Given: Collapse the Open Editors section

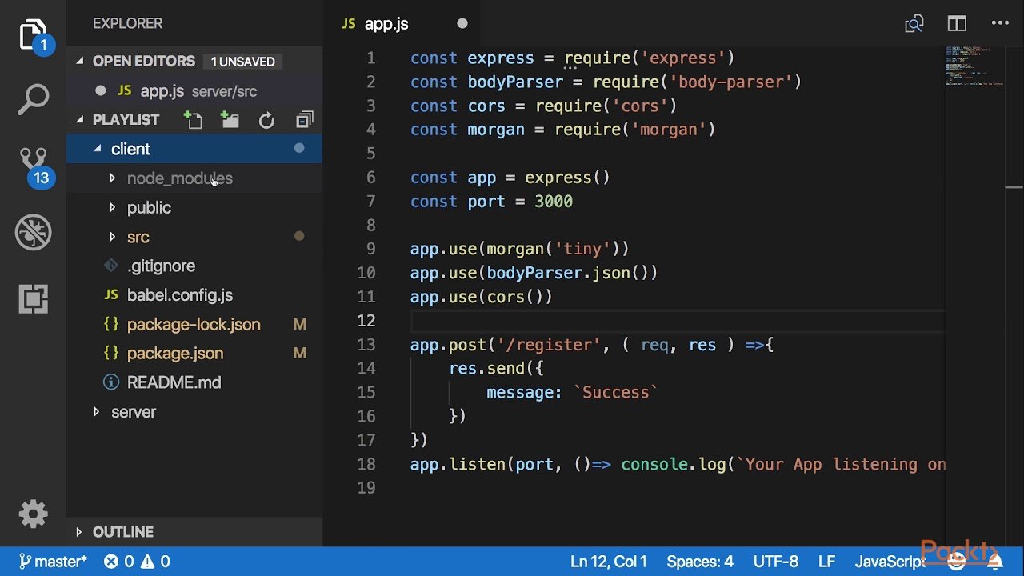Looking at the screenshot, I should coord(143,62).
